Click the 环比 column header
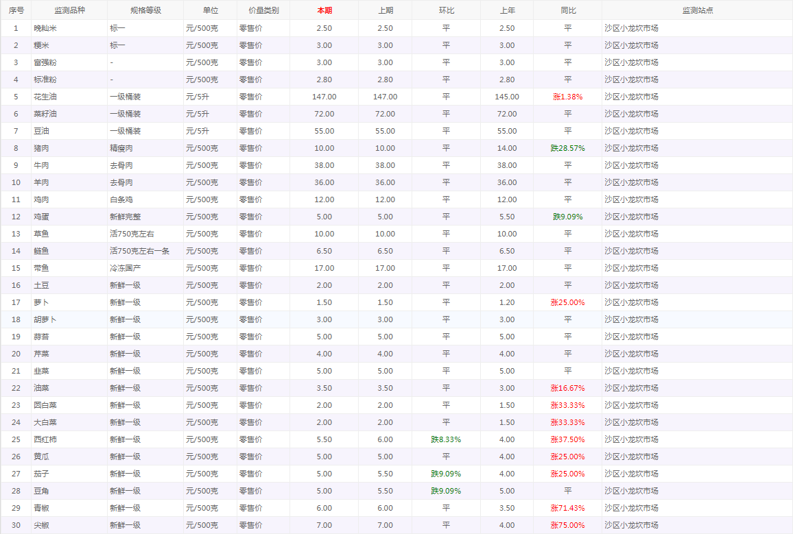Viewport: 793px width, 534px height. (446, 10)
